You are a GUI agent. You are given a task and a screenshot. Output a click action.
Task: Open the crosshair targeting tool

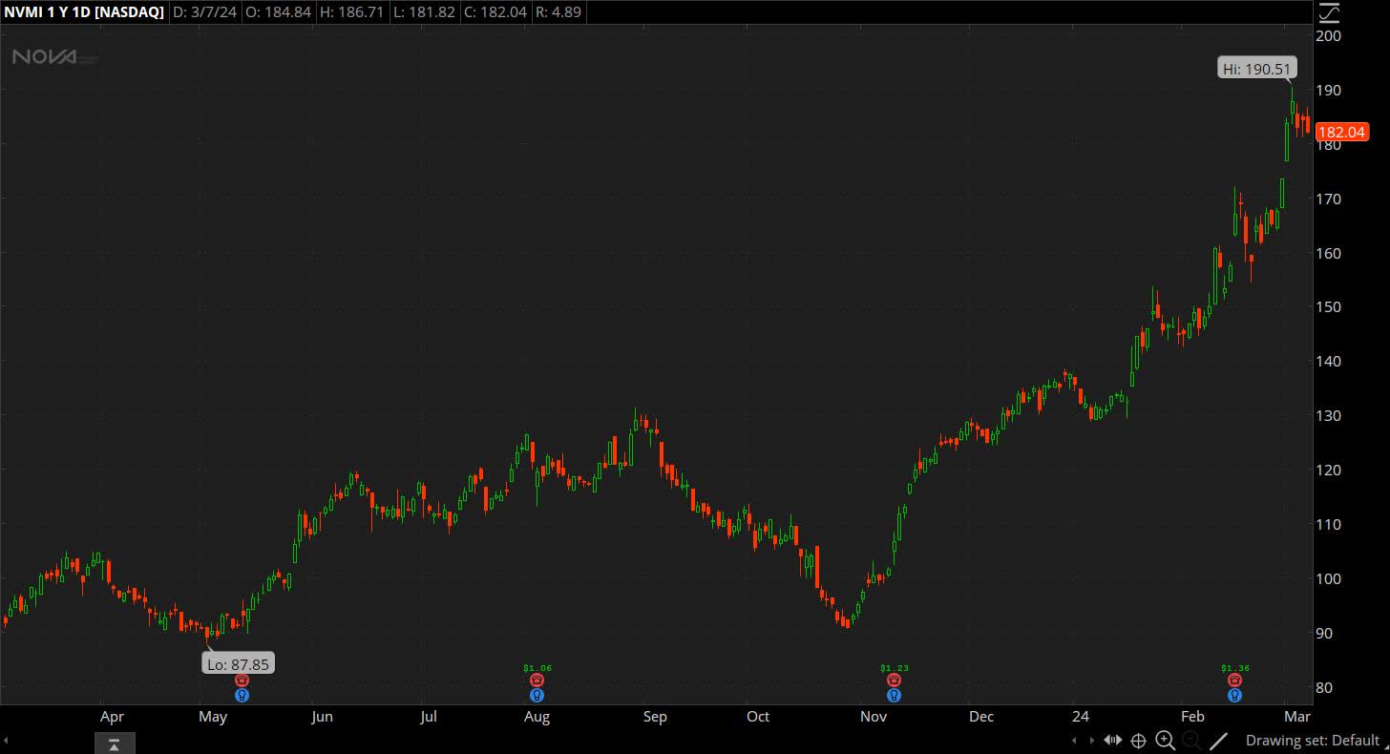pos(1139,740)
